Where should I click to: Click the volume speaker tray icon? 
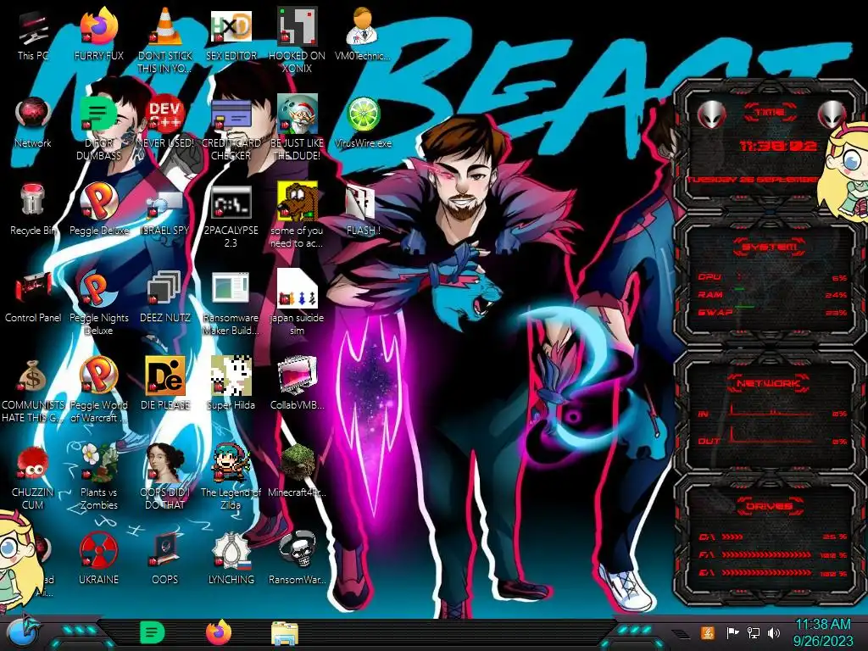[x=774, y=632]
